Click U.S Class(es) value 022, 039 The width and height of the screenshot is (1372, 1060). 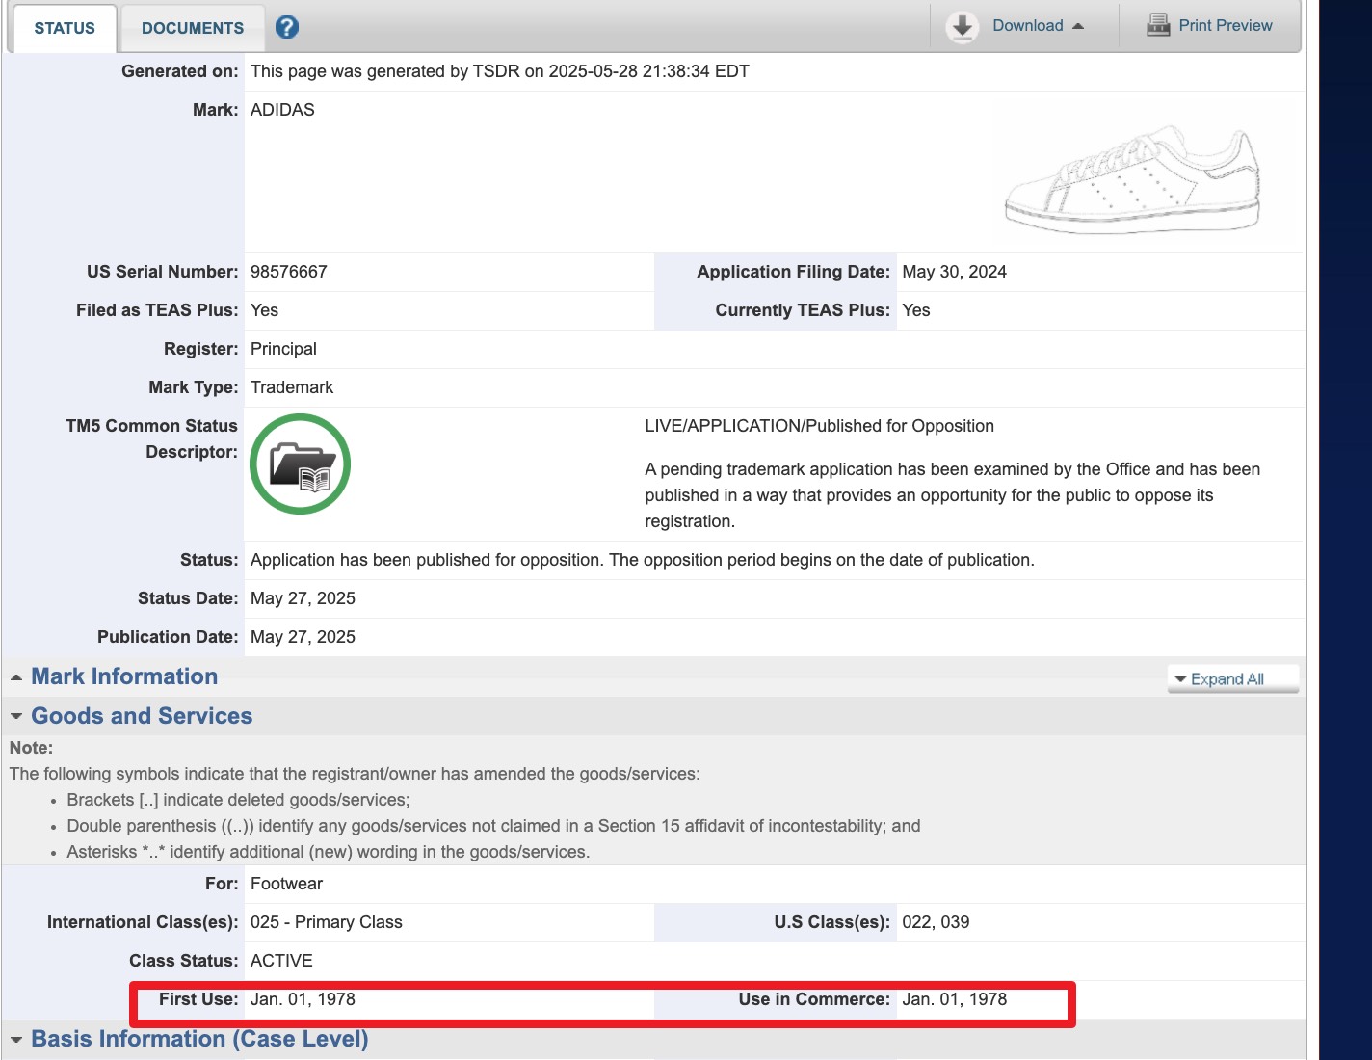click(x=936, y=922)
